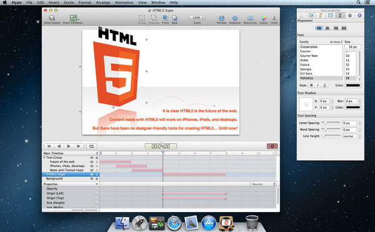Toggle visibility of HTML5 Logo layer

[x=92, y=174]
